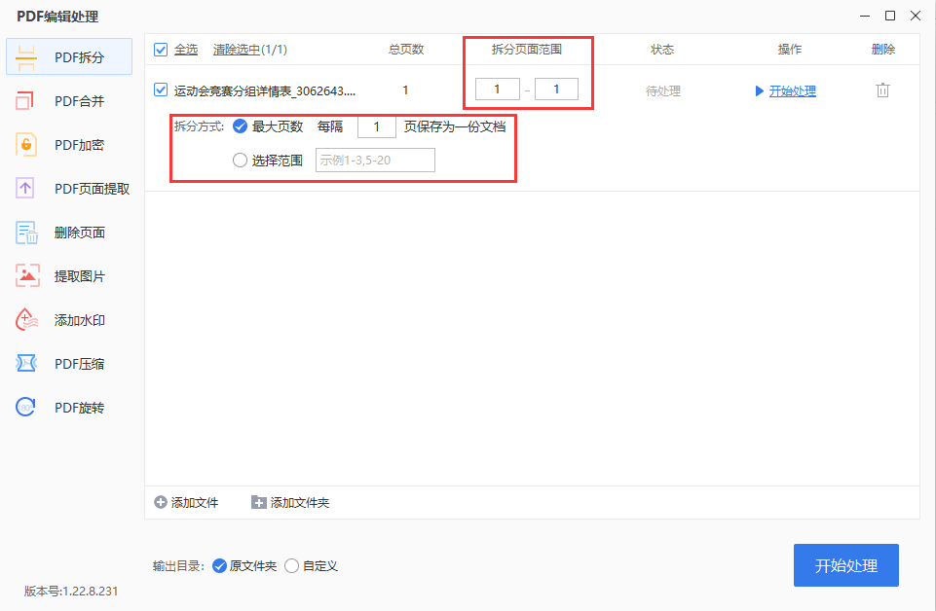Viewport: 936px width, 611px height.
Task: Click the 清除选中(1/1) link
Action: click(250, 50)
